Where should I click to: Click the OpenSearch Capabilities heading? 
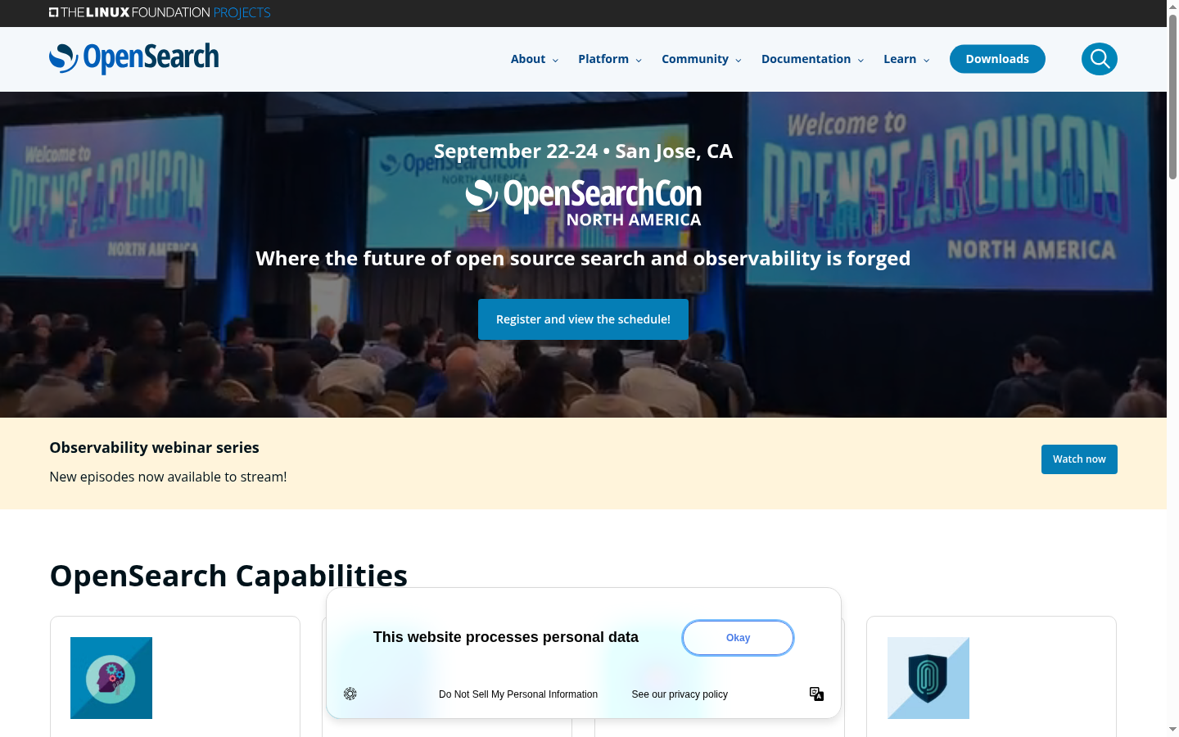point(228,576)
